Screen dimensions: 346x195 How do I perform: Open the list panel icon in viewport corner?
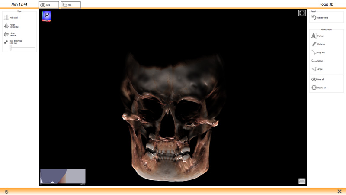(302, 181)
